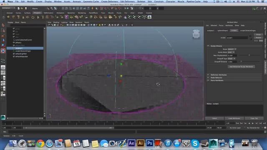Viewport: 267px width, 150px height.
Task: Click the purple extrude shelf icon
Action: (x=67, y=17)
